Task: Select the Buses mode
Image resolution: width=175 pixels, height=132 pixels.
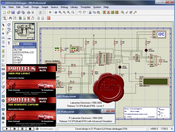Action: tap(3, 47)
